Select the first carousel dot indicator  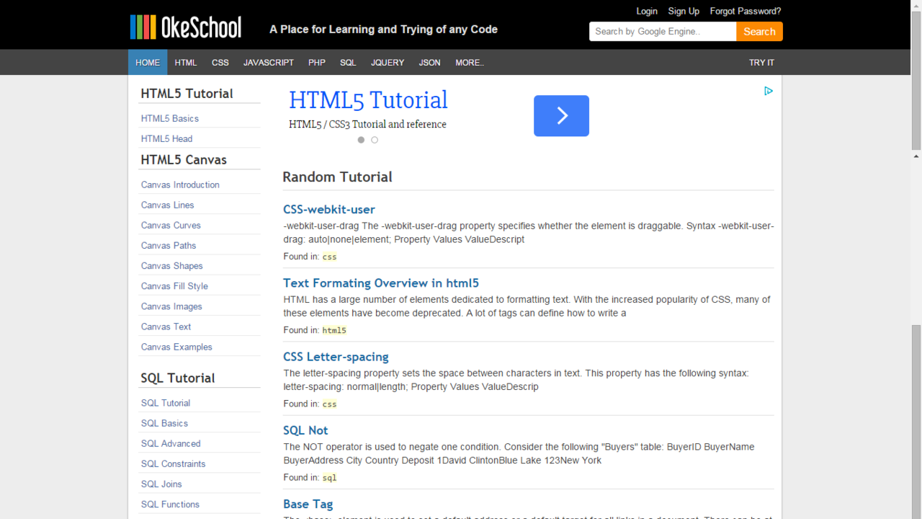[361, 140]
